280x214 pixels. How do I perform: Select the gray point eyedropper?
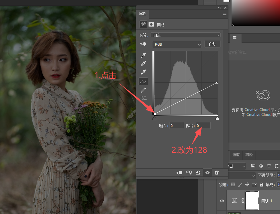pos(143,63)
